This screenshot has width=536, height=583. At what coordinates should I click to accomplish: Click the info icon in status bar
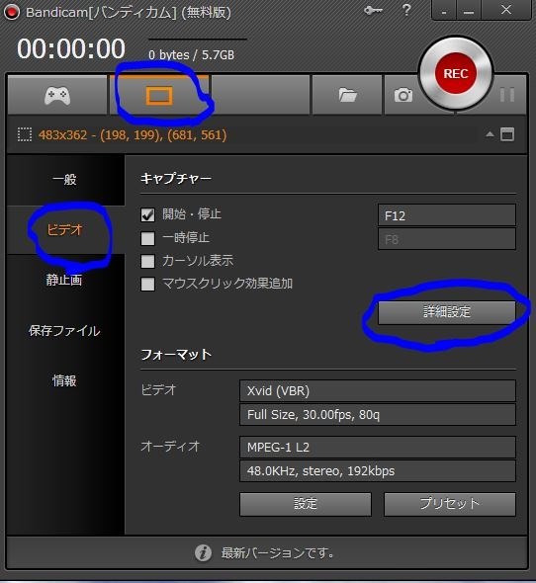point(204,553)
